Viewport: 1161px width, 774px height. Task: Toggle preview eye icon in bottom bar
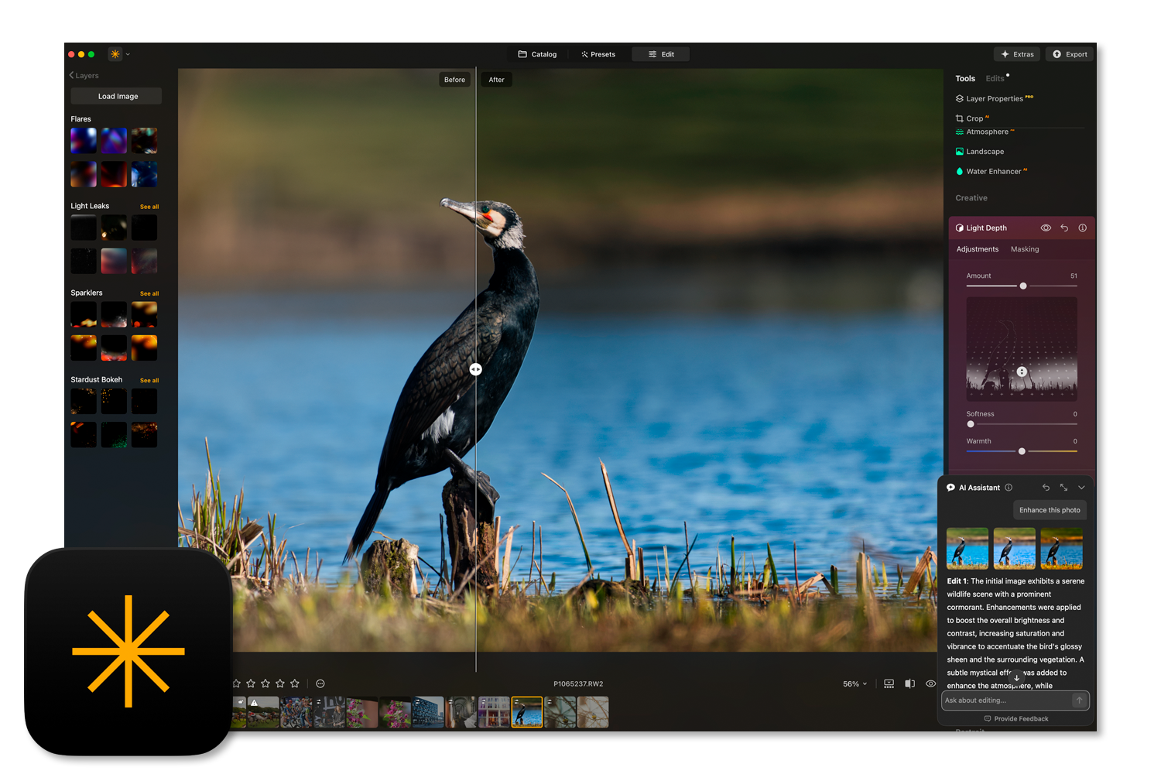[930, 683]
